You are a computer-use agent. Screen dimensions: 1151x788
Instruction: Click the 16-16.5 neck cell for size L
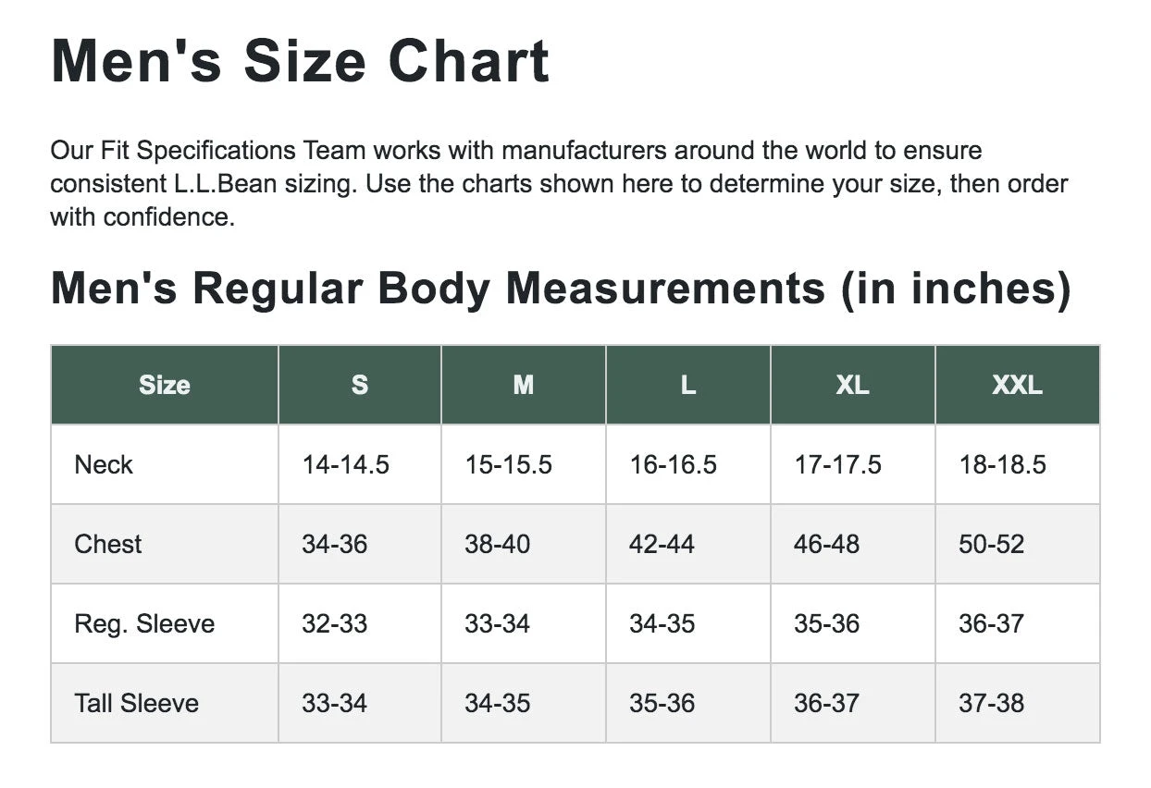(x=673, y=464)
